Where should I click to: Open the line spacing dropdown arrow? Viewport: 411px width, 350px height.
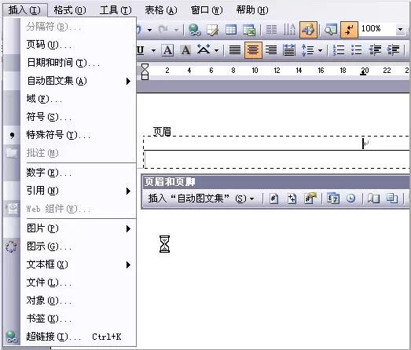pyautogui.click(x=321, y=50)
